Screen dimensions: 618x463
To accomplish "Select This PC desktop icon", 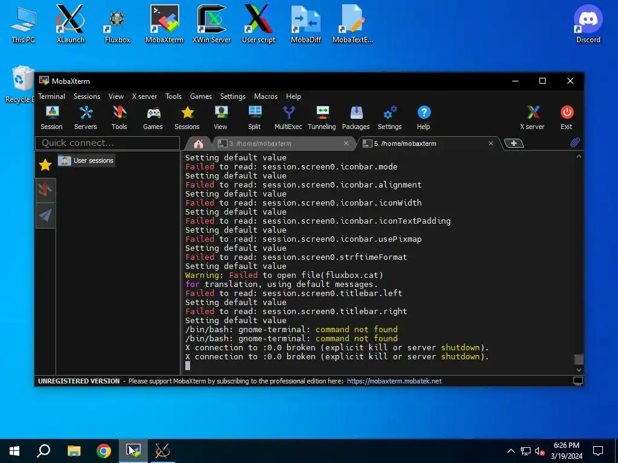I will 24,24.
